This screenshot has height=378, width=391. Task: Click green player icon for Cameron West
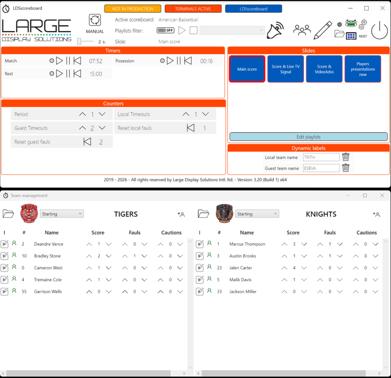pyautogui.click(x=14, y=267)
